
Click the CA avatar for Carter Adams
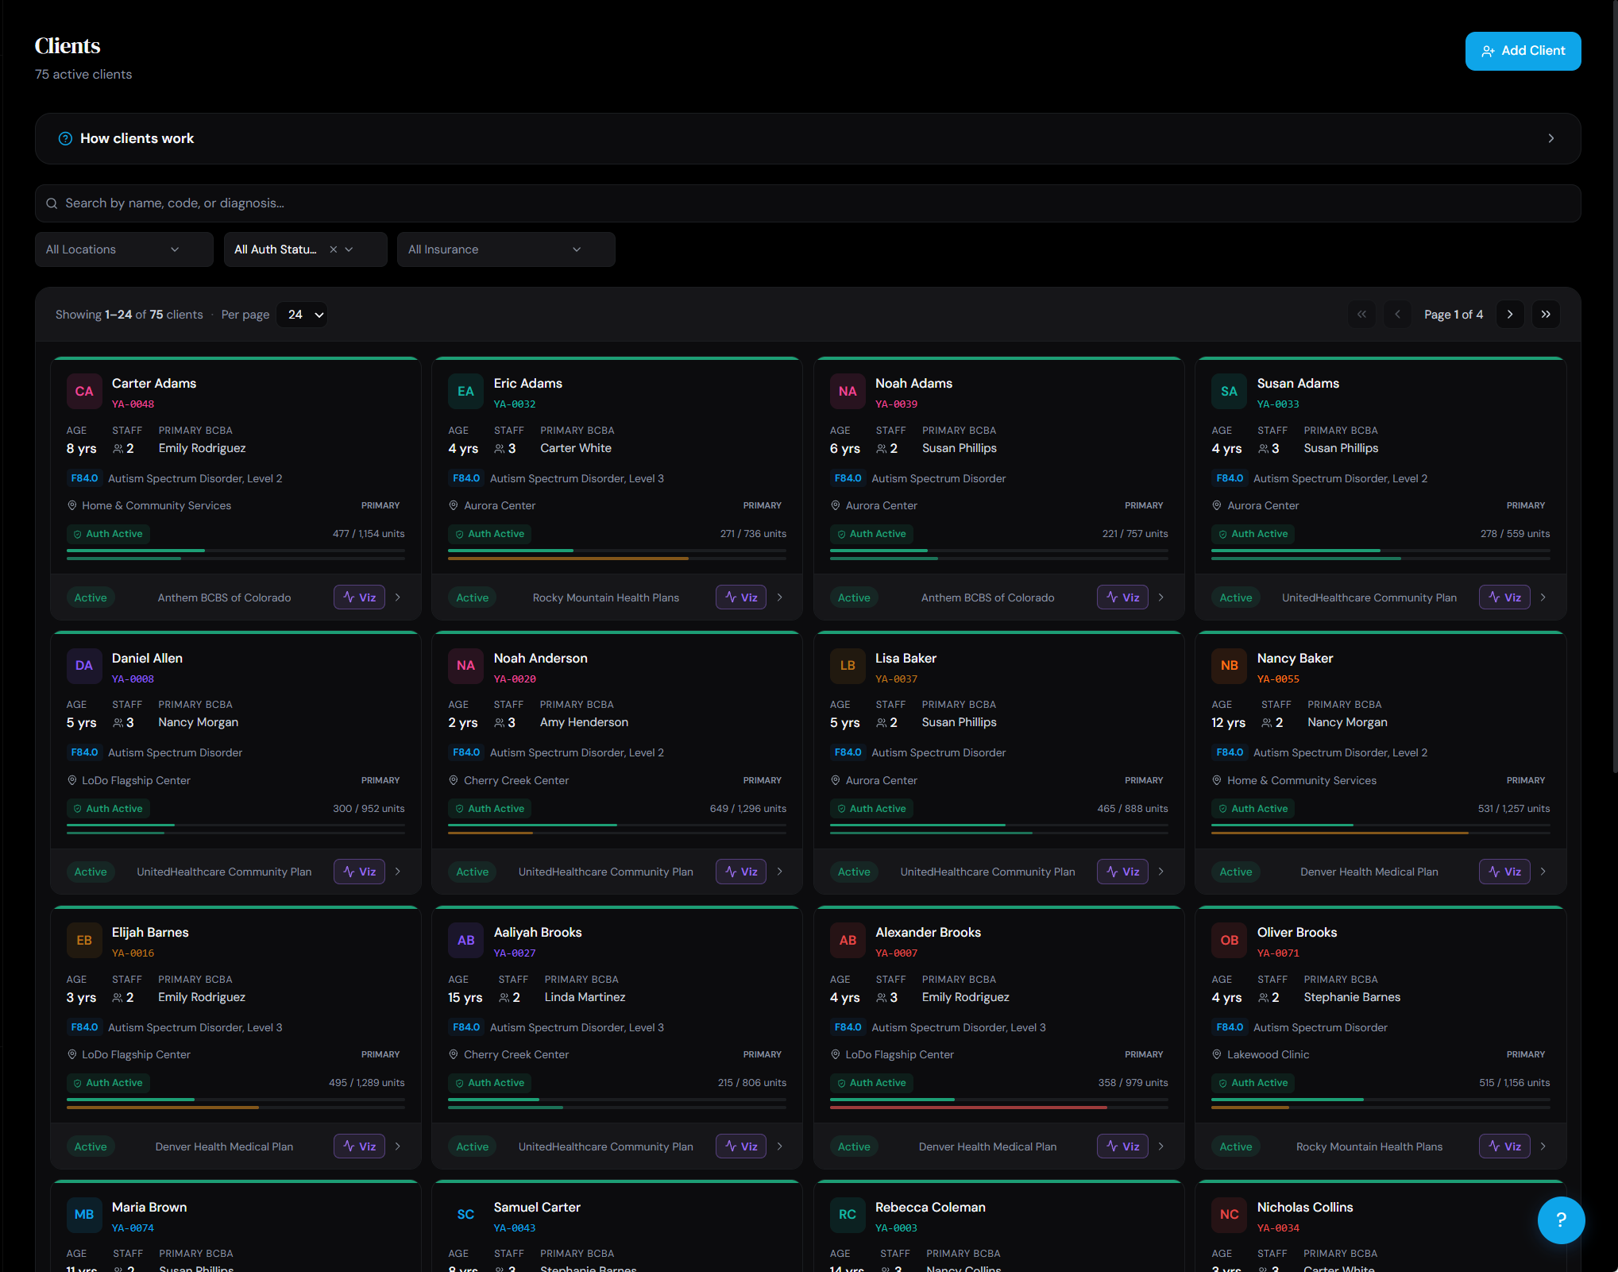click(x=84, y=392)
